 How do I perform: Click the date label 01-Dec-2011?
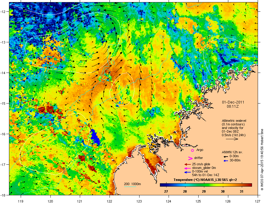[233, 102]
